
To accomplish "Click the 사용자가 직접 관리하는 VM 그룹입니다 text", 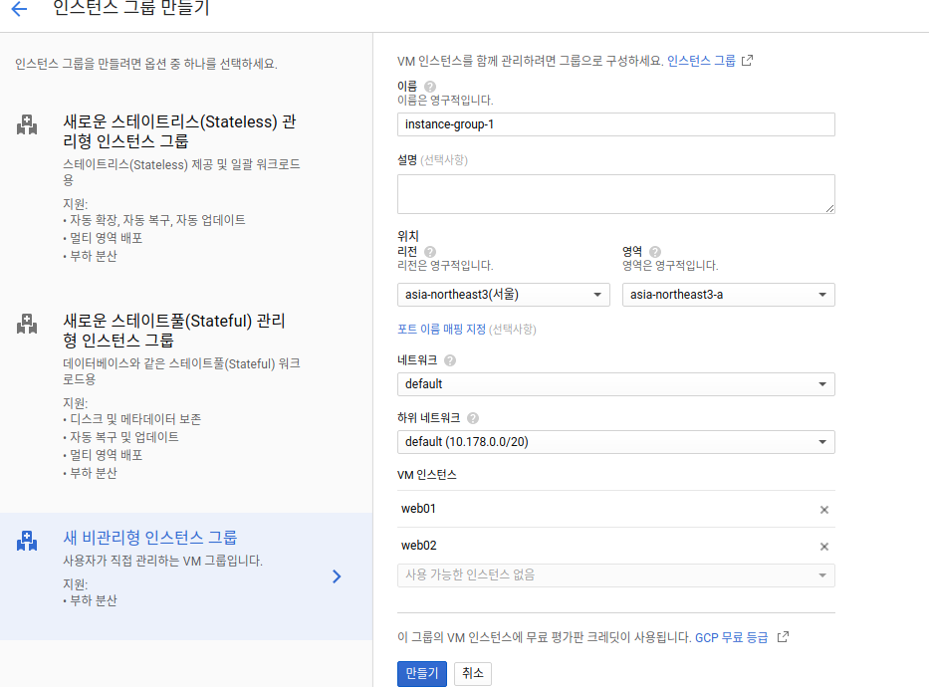I will pyautogui.click(x=162, y=561).
